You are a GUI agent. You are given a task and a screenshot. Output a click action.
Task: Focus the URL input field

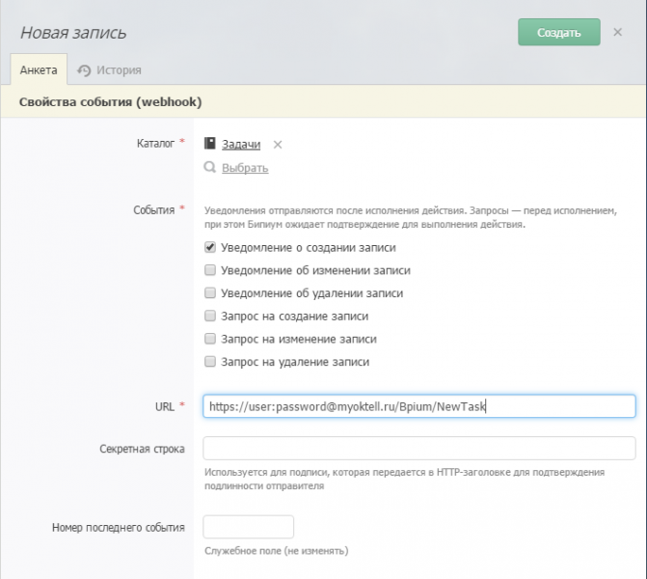tap(418, 406)
